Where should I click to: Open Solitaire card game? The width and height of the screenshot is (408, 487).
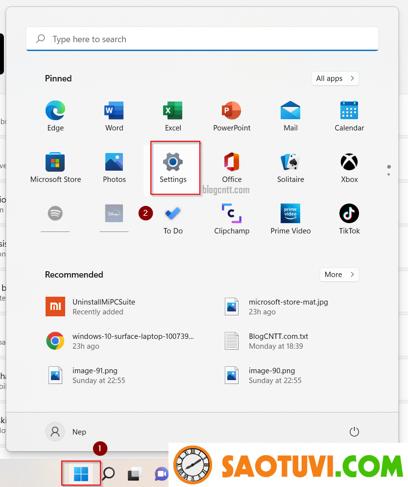tap(290, 168)
